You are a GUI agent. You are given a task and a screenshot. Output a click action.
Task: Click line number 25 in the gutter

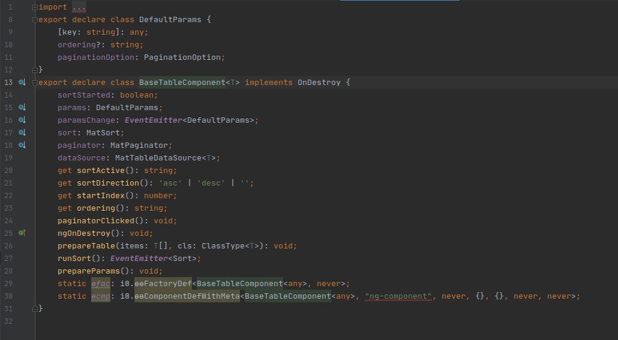click(x=8, y=233)
